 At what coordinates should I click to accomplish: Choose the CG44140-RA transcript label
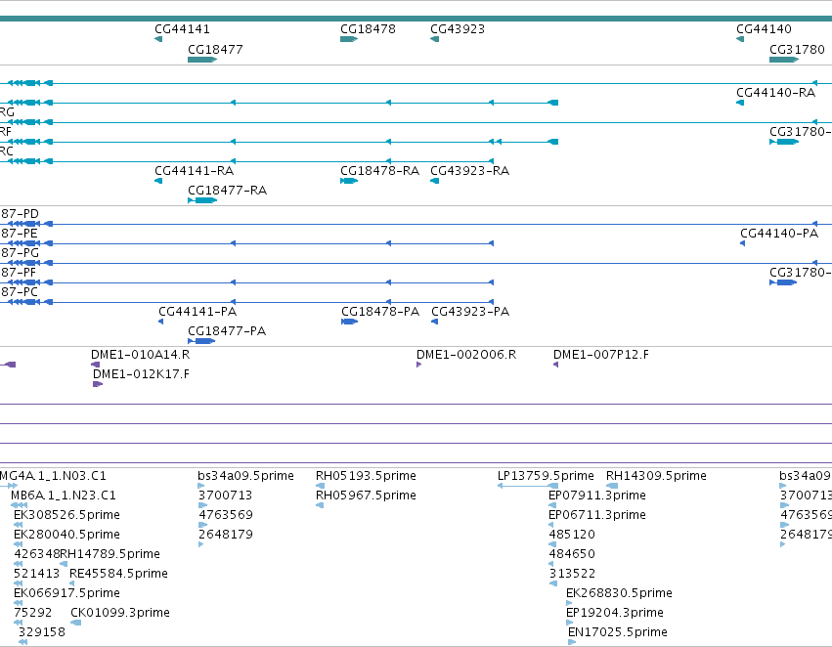775,93
